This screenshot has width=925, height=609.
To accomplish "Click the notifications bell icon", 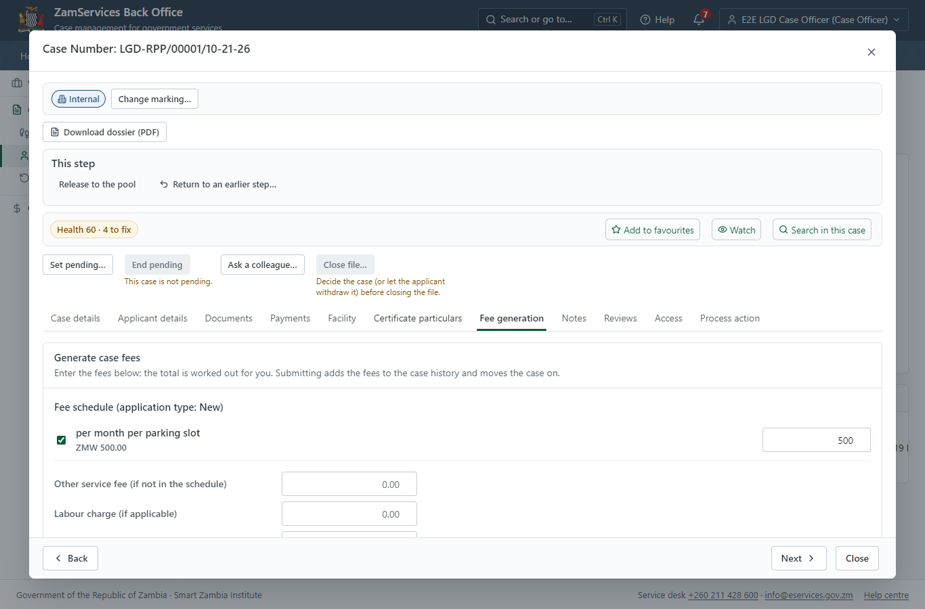I will [x=699, y=20].
